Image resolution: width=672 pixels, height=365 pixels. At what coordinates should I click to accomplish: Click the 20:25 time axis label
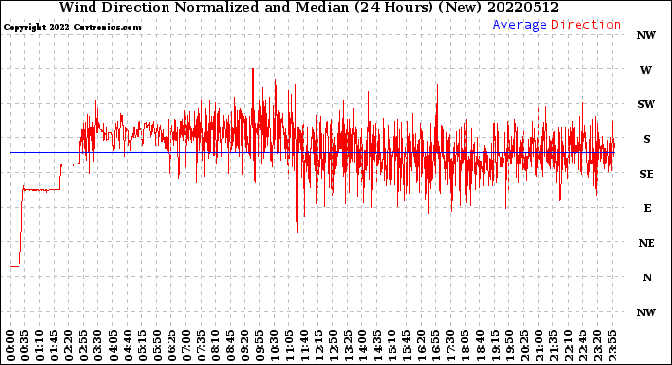[x=524, y=346]
